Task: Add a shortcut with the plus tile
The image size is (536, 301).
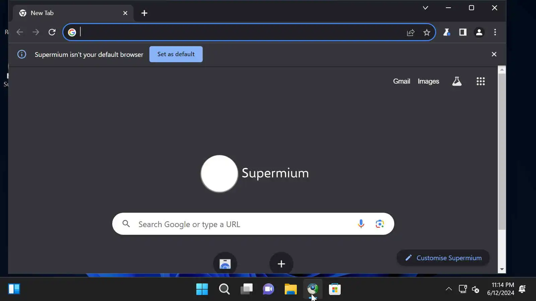Action: pos(281,264)
